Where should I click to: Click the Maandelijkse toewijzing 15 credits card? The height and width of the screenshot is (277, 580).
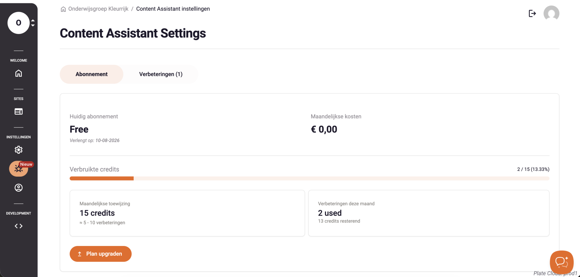pyautogui.click(x=187, y=213)
